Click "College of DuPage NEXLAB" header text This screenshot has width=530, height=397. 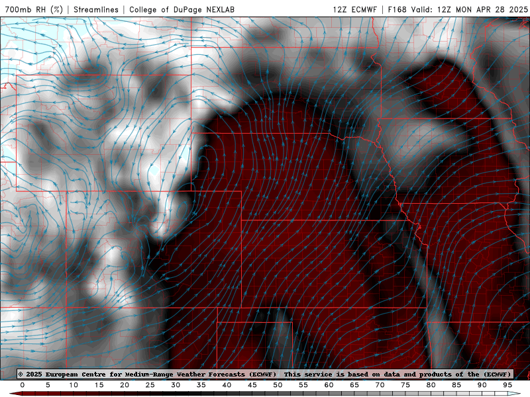click(x=182, y=9)
